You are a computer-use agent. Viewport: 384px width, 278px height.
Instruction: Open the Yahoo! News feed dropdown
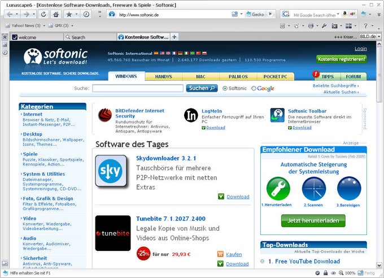tap(44, 25)
